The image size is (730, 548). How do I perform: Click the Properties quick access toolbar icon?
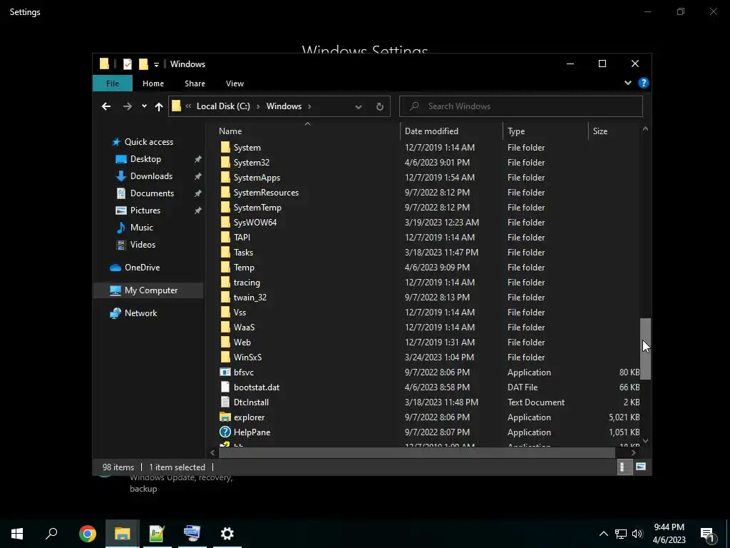tap(127, 64)
